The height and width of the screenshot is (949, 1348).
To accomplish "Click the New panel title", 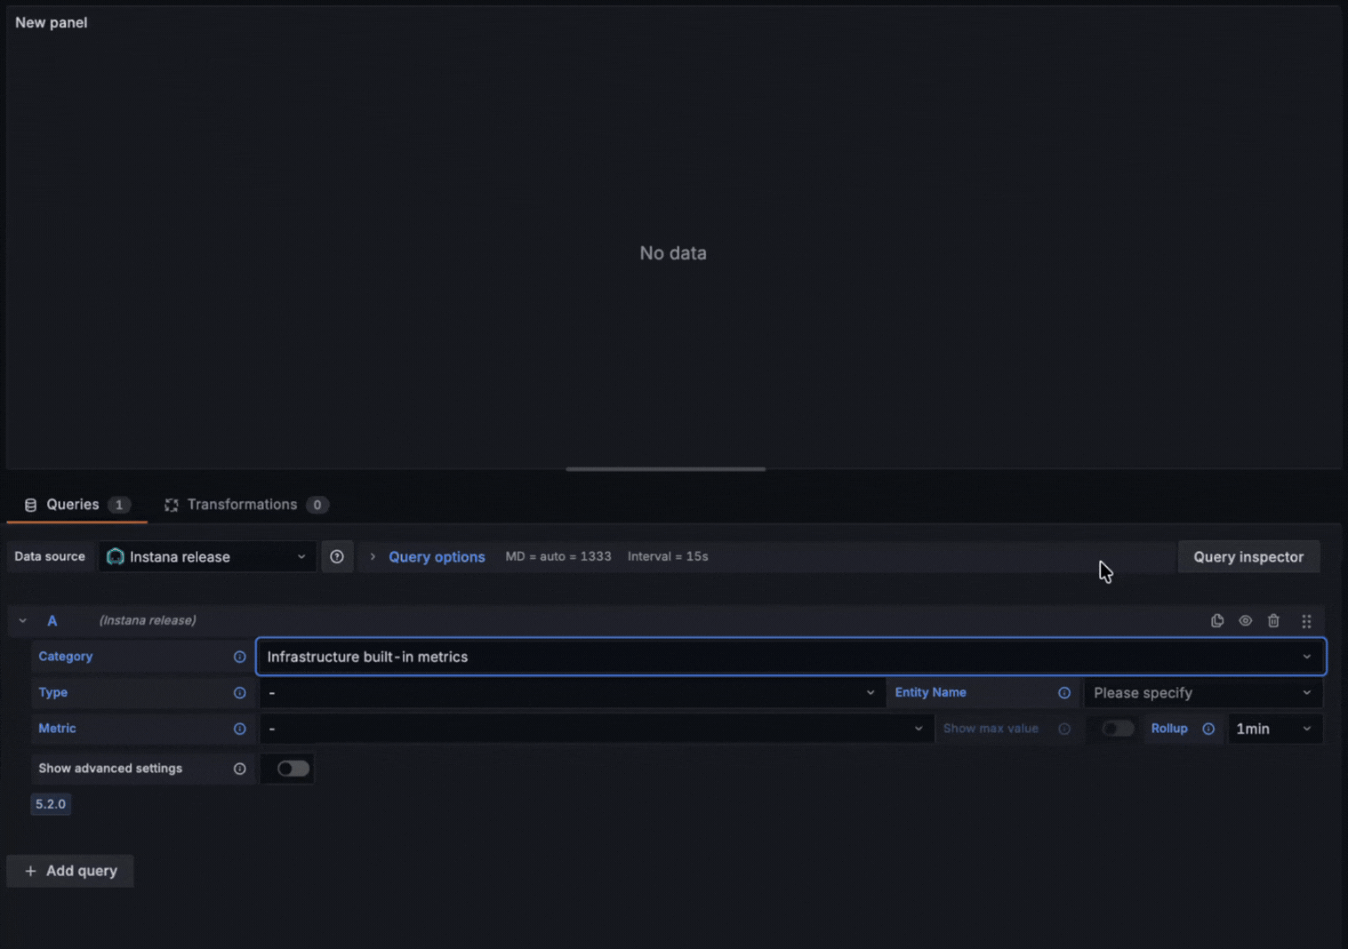I will pyautogui.click(x=52, y=23).
